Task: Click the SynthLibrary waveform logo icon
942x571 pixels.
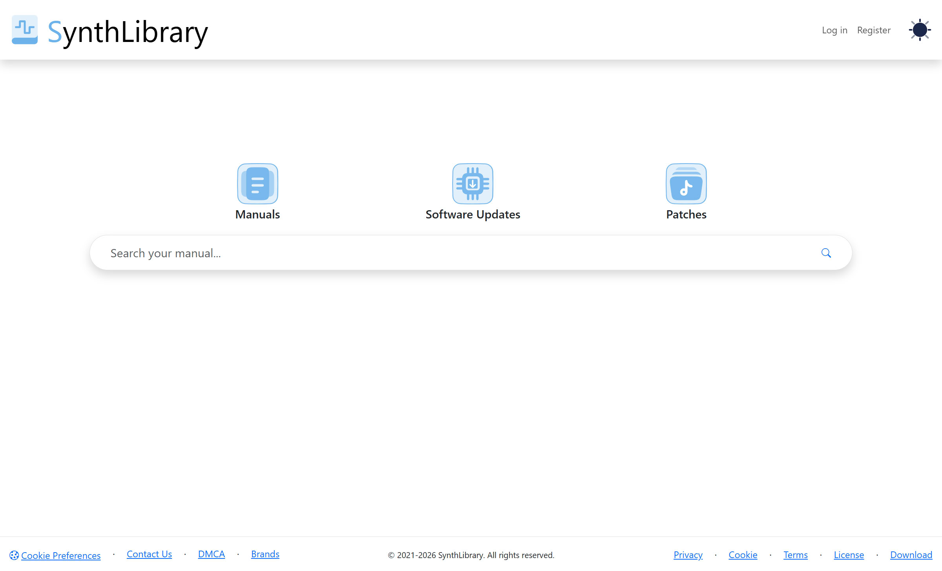Action: coord(24,30)
